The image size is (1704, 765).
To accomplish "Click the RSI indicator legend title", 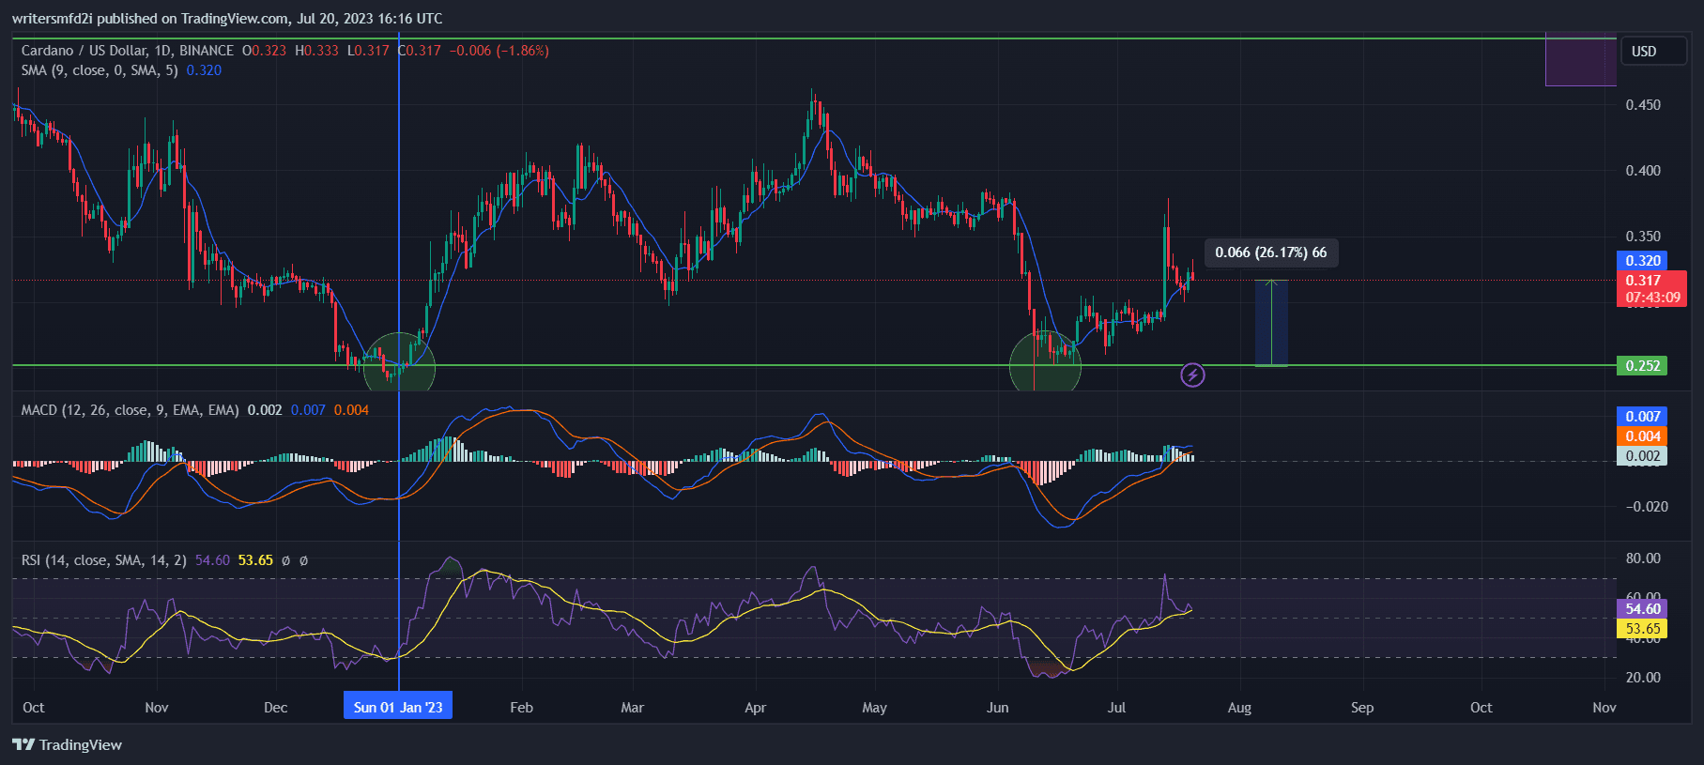I will 103,560.
